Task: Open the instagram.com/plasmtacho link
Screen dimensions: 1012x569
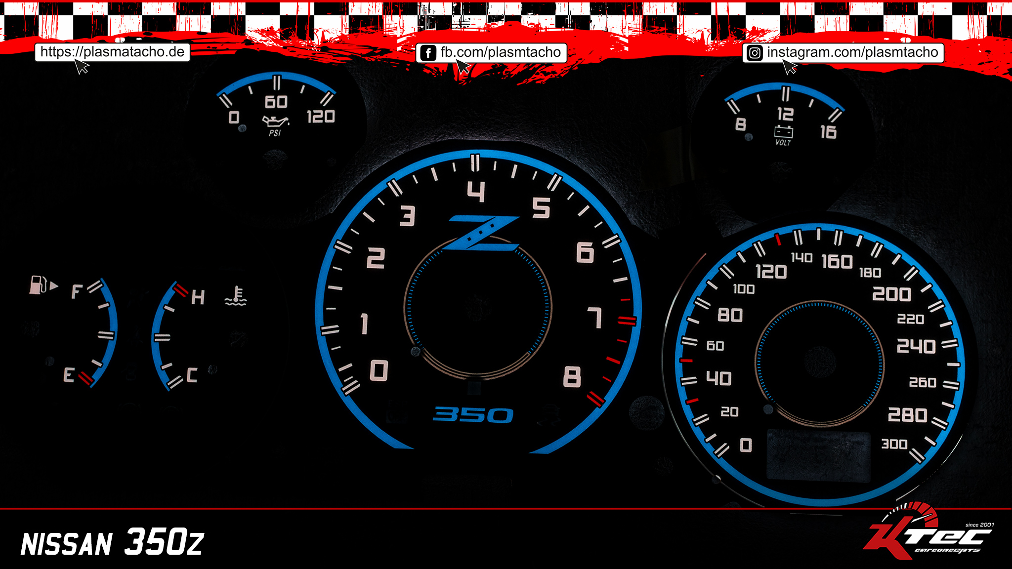Action: point(843,52)
